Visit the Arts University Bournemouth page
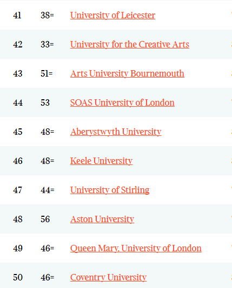232x288 pixels. (x=127, y=74)
